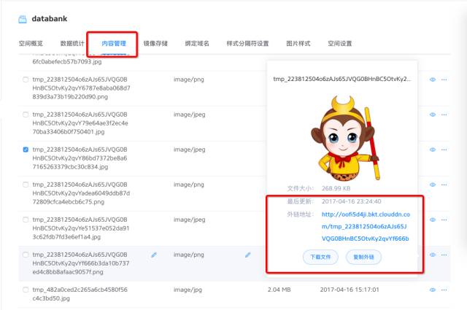The image size is (467, 310).
Task: Click the databank bucket icon
Action: click(23, 20)
